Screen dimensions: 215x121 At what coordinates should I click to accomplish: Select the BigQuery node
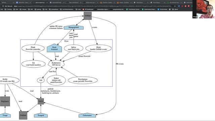(5, 102)
